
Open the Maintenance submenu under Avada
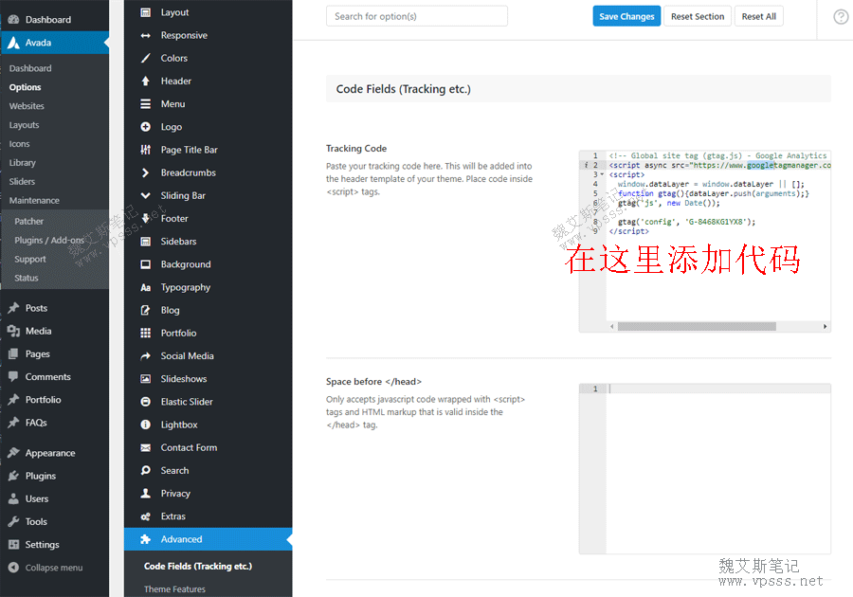click(34, 200)
